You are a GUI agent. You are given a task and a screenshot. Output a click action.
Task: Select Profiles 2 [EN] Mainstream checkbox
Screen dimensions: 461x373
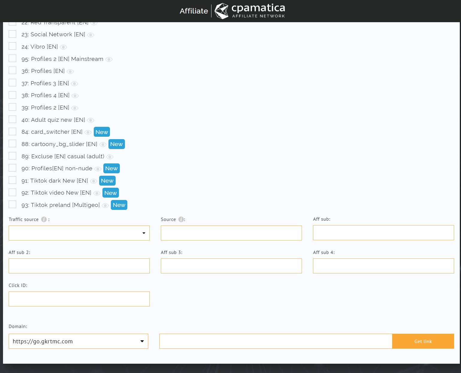[x=12, y=58]
